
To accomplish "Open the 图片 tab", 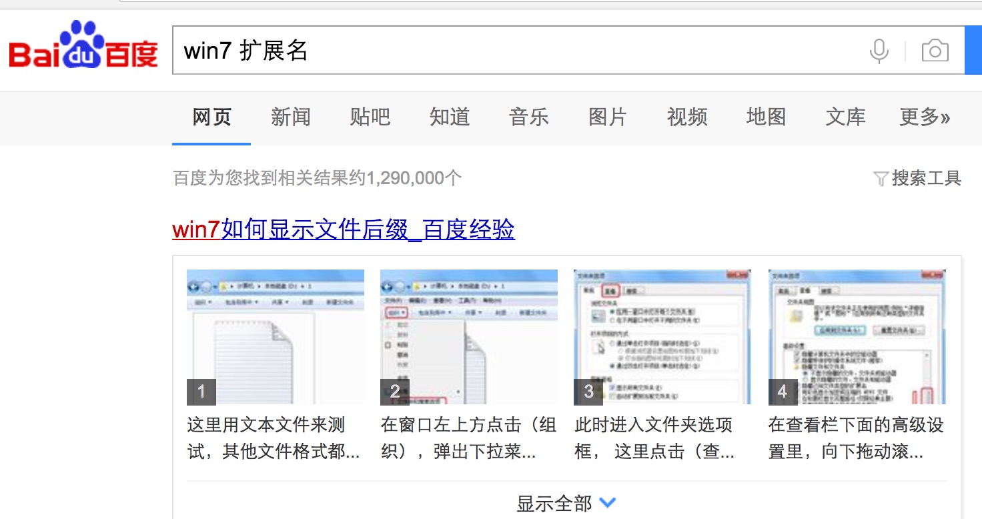I will (608, 117).
